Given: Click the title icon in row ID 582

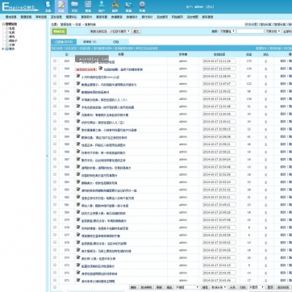Looking at the screenshot, I should point(78,197).
